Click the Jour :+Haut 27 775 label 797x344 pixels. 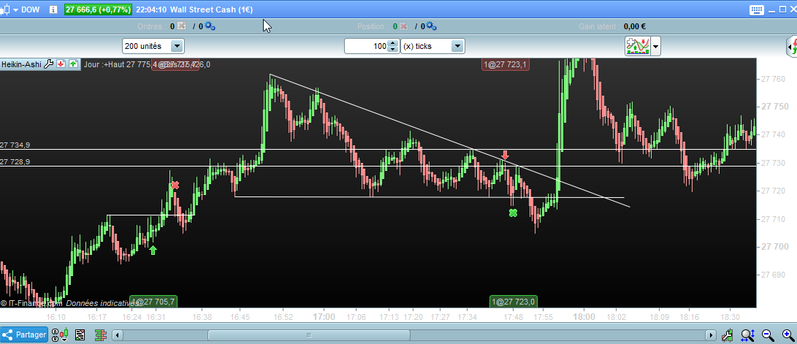118,64
